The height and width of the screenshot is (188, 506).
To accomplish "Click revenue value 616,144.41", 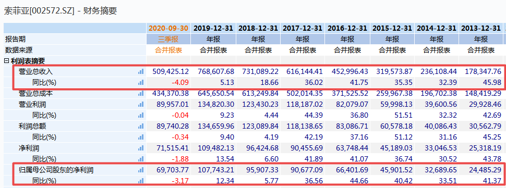I will pyautogui.click(x=305, y=71).
